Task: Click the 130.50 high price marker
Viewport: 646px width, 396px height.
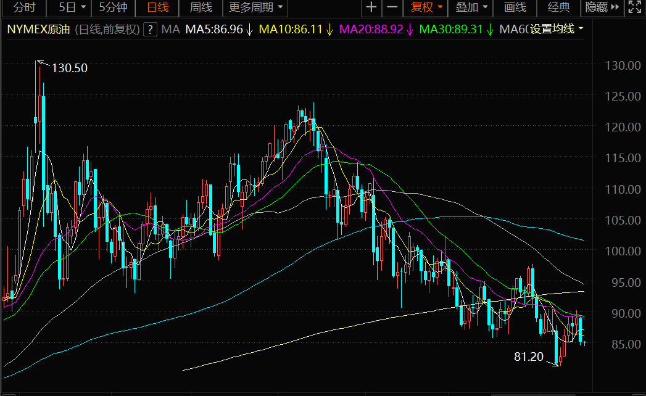Action: pyautogui.click(x=69, y=68)
